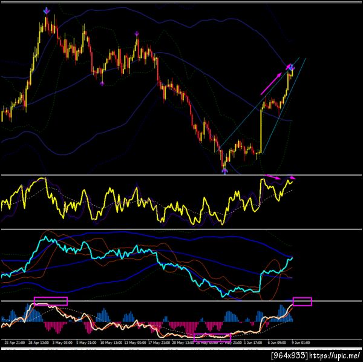Screen dimensions: 363x362
Task: Click the "17 May 21:00" time axis label
Action: (x=159, y=343)
